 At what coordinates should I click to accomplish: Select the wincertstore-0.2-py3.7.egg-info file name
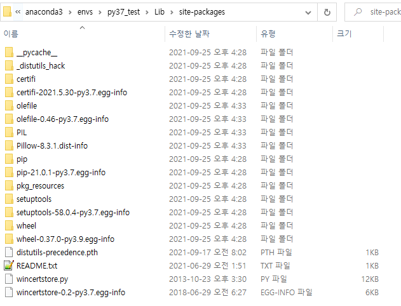coord(71,292)
